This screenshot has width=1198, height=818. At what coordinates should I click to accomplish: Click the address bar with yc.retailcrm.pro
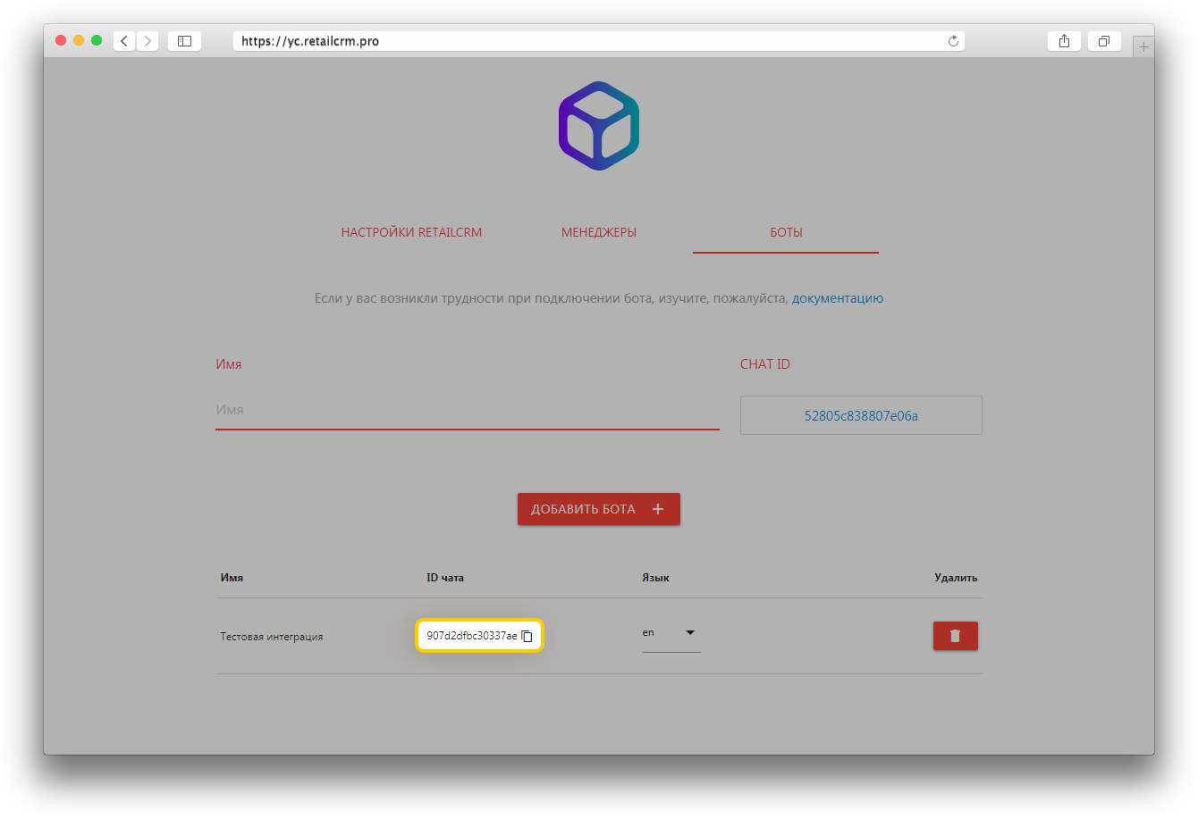click(x=598, y=41)
